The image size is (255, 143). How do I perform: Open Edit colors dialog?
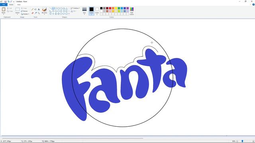(x=132, y=11)
